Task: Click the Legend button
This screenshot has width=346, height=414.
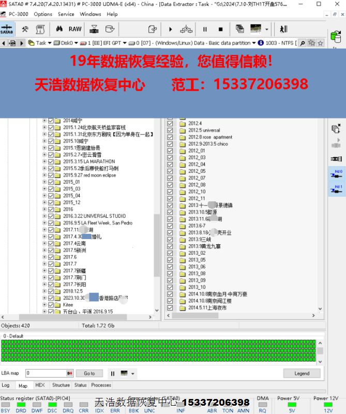Action: coord(302,373)
